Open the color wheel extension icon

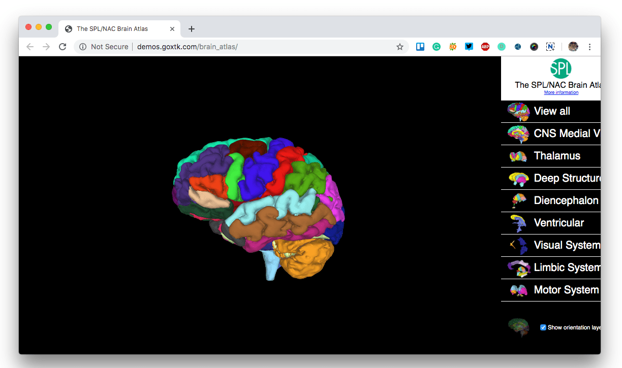(534, 47)
